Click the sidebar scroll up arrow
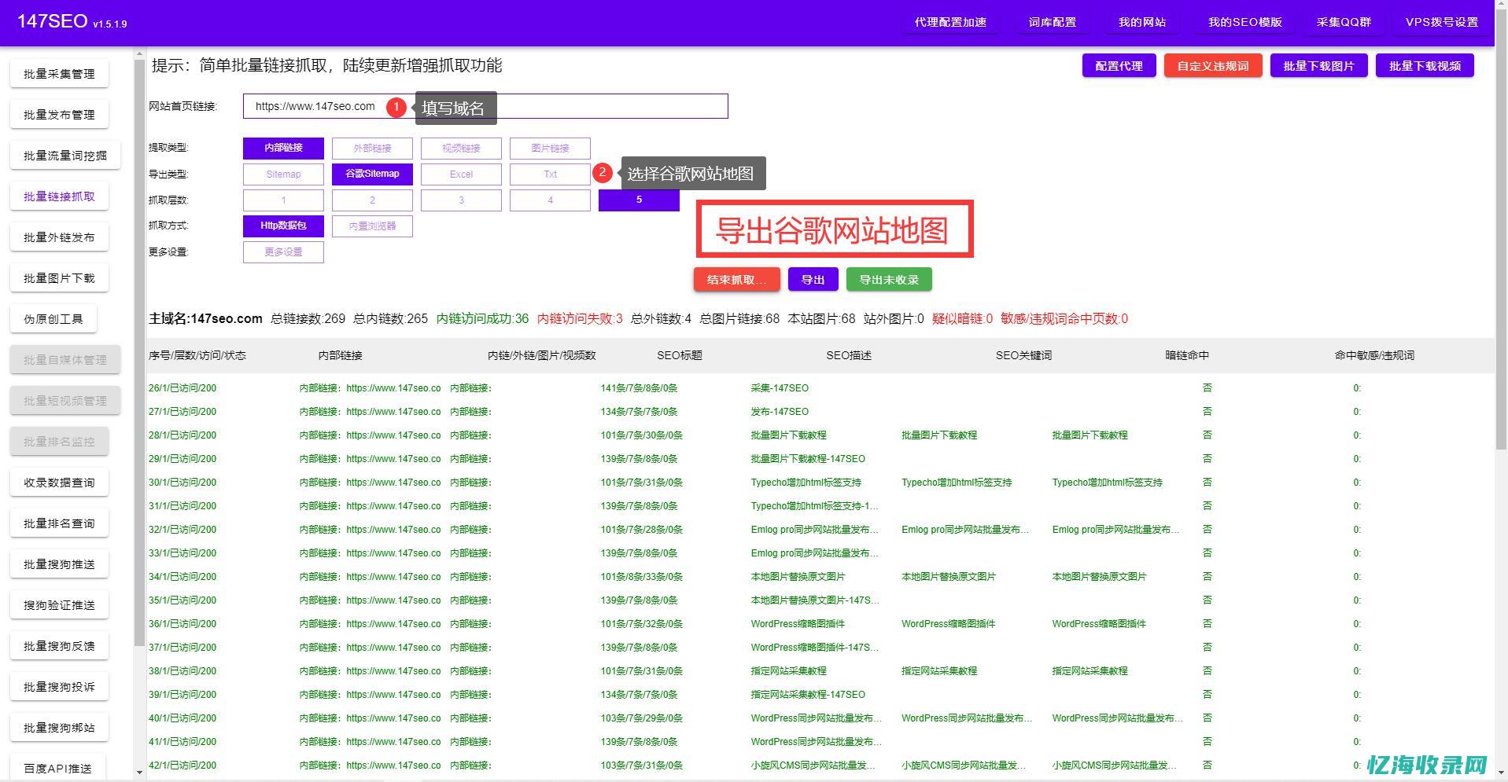 point(139,54)
